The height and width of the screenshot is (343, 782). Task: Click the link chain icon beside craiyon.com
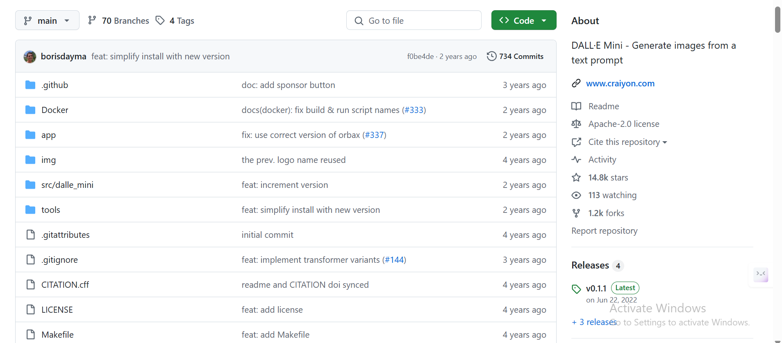pyautogui.click(x=576, y=83)
